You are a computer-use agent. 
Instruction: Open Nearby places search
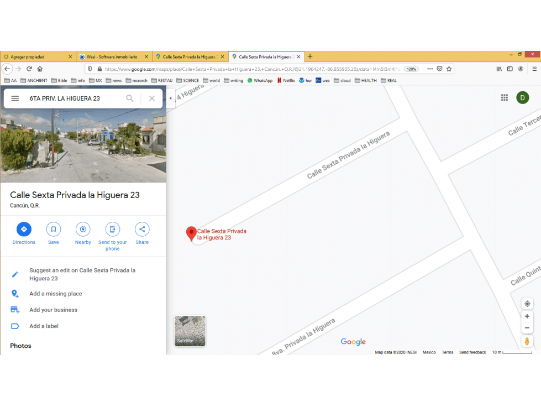click(83, 229)
